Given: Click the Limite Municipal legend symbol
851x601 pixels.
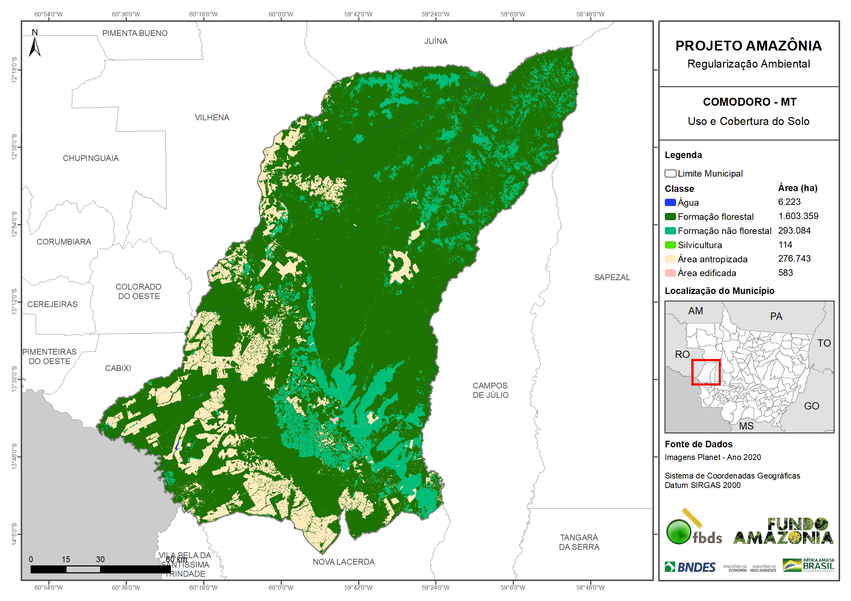Looking at the screenshot, I should tap(670, 174).
